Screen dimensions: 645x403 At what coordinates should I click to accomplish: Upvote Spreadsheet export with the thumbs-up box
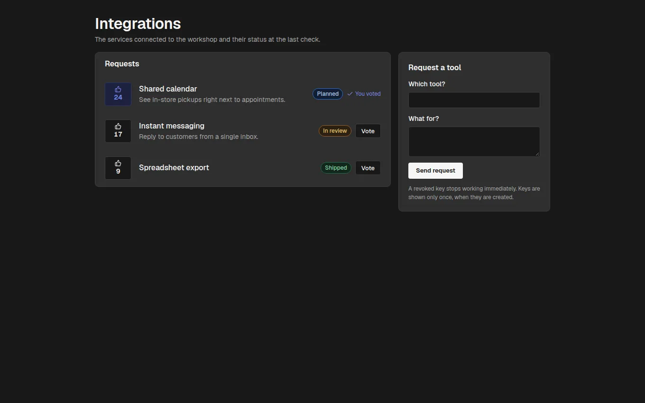118,168
